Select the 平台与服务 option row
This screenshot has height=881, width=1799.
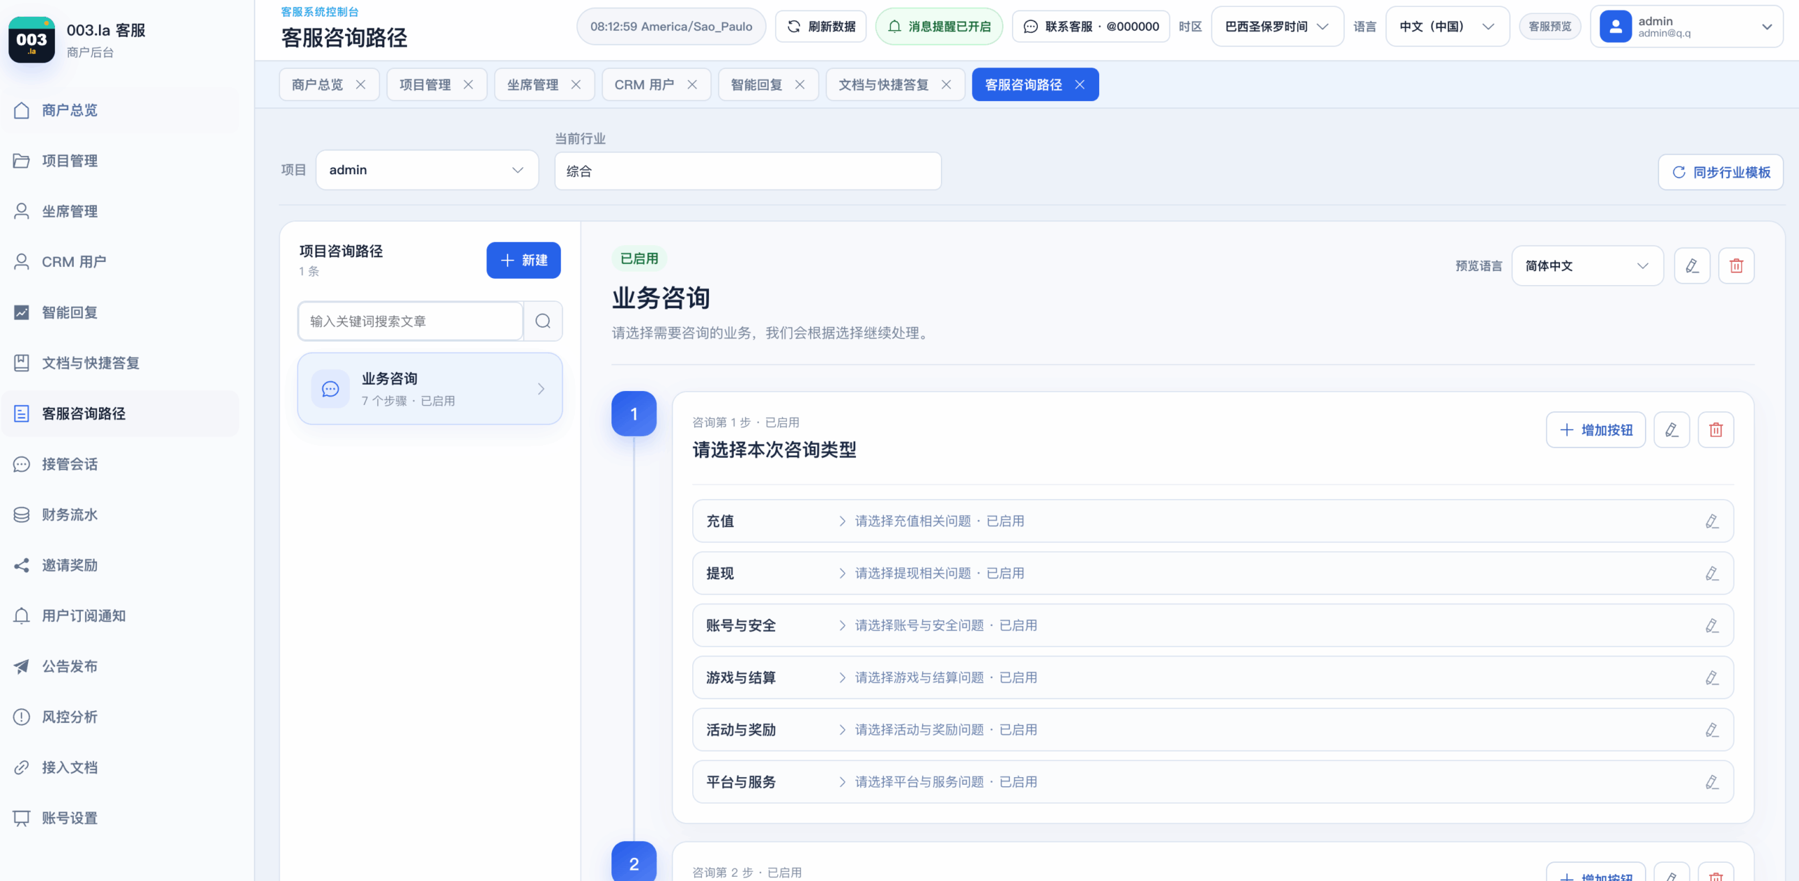1213,782
